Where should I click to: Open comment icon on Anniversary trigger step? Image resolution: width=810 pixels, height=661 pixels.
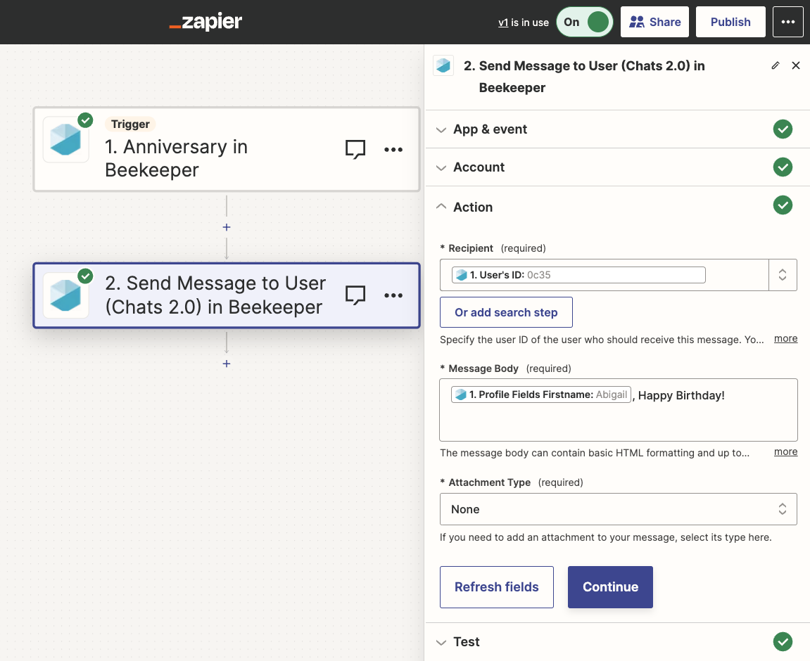point(355,149)
